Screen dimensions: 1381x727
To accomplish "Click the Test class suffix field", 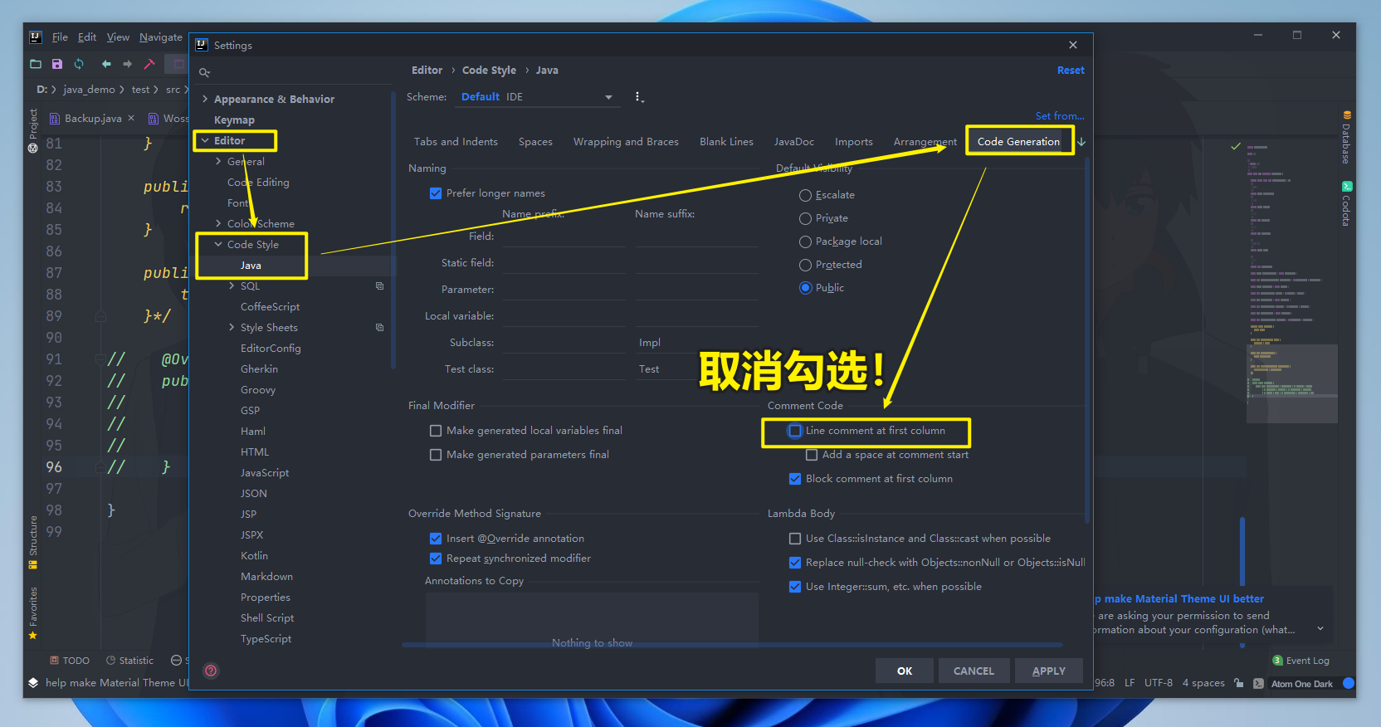I will point(697,369).
